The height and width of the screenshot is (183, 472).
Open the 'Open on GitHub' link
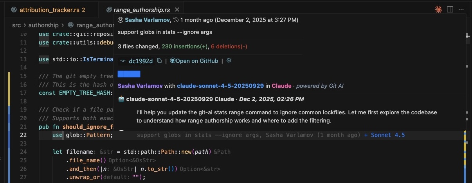click(196, 61)
